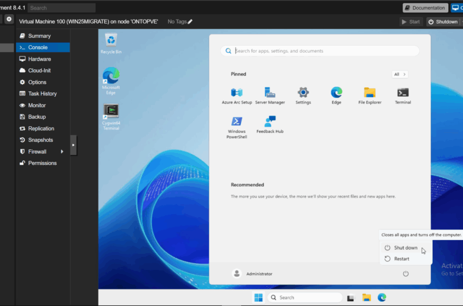Click the gear settings icon near the VM title

pos(9,19)
